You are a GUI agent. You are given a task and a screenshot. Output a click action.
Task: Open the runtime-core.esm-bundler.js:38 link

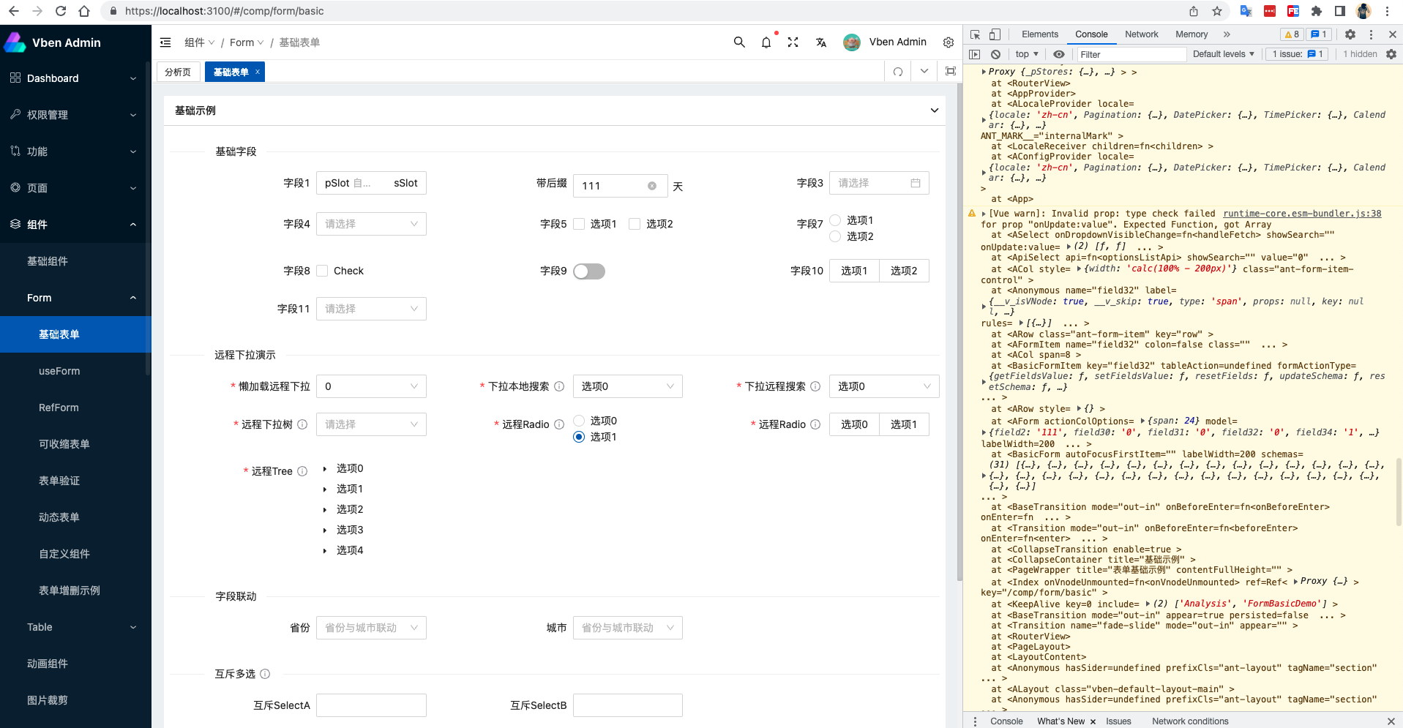[x=1302, y=214]
